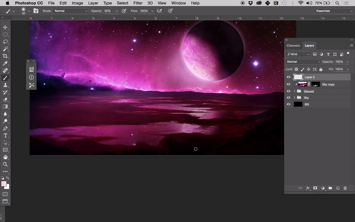The width and height of the screenshot is (355, 222).
Task: Select the Type tool
Action: [5, 135]
